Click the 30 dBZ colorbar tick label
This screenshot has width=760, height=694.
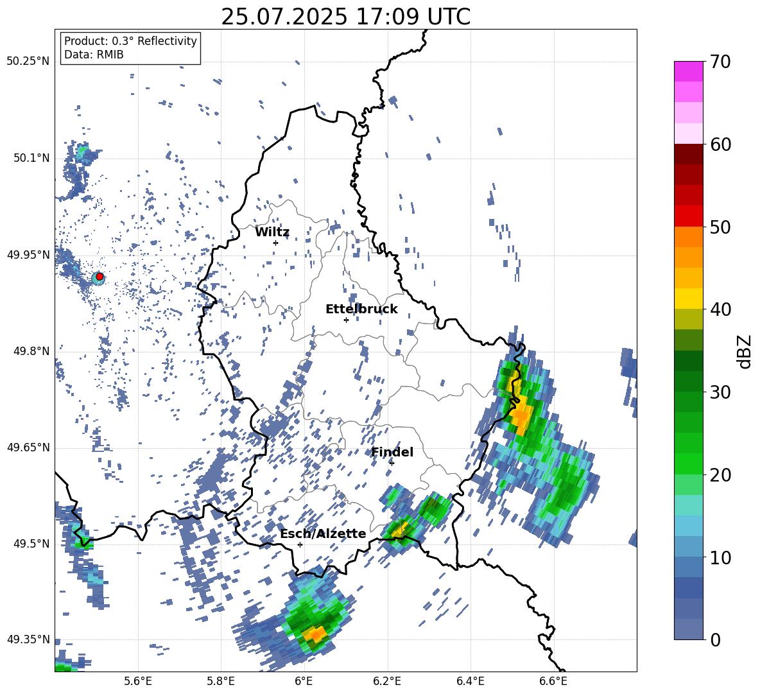click(x=720, y=392)
